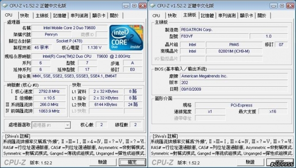Open the 記憶體 tab in left window
This screenshot has height=168, width=296.
click(x=60, y=15)
